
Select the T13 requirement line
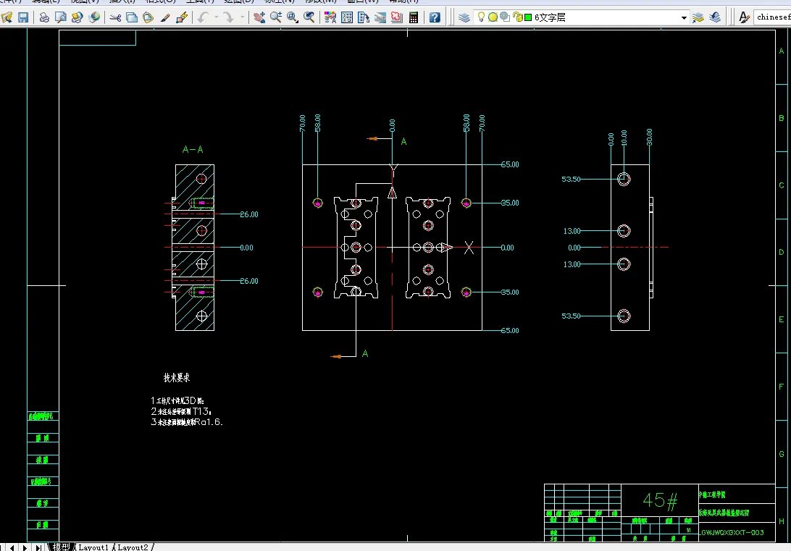pos(181,411)
